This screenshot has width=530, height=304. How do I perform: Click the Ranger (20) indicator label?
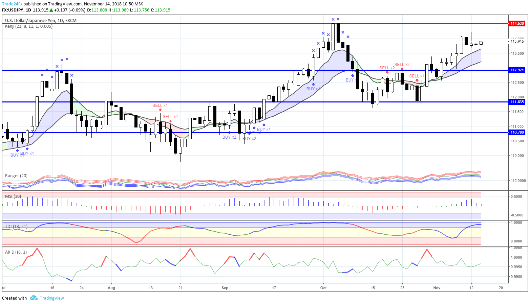16,176
